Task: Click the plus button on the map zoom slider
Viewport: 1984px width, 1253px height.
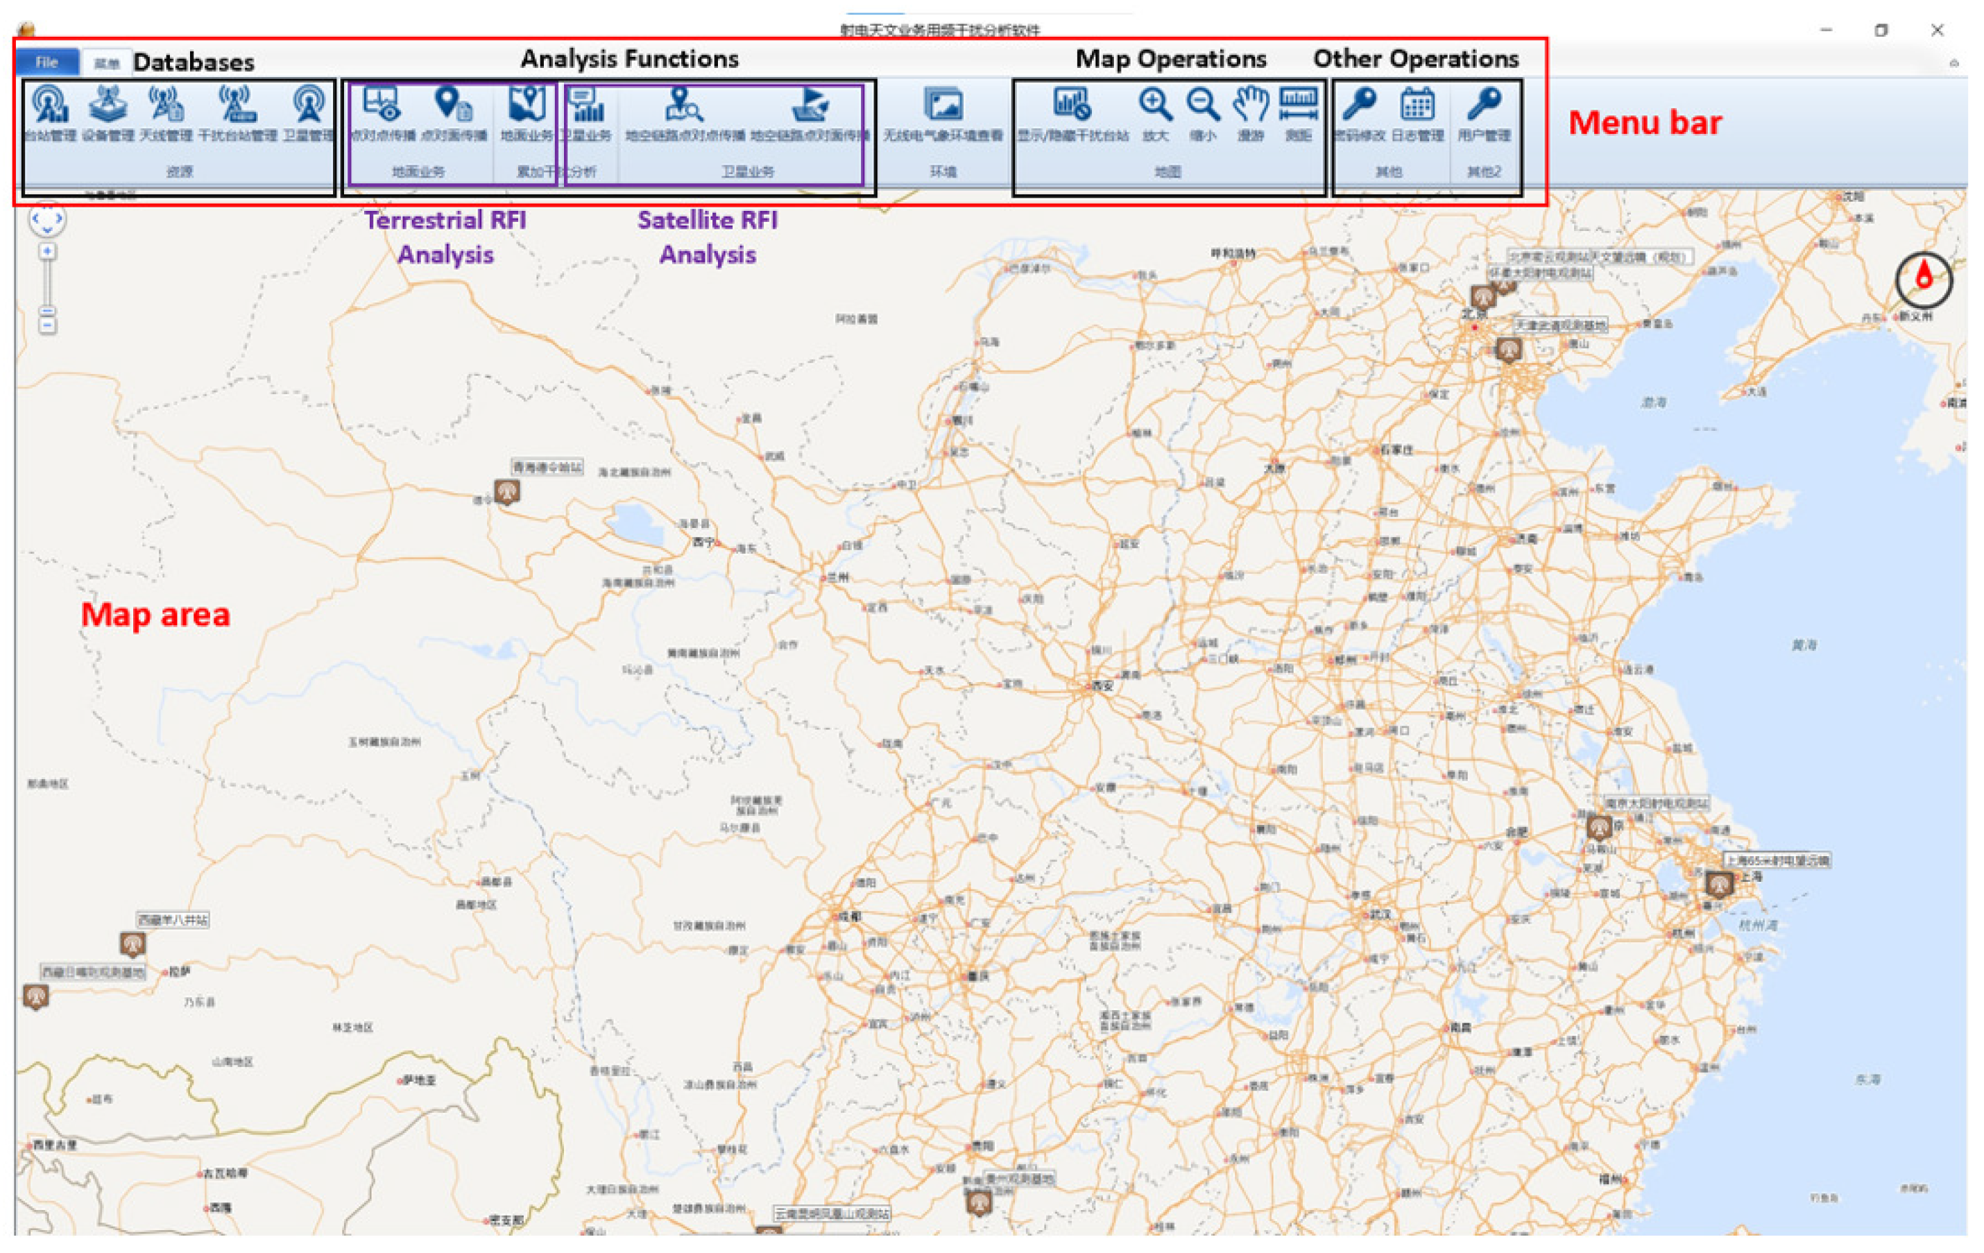Action: (48, 250)
